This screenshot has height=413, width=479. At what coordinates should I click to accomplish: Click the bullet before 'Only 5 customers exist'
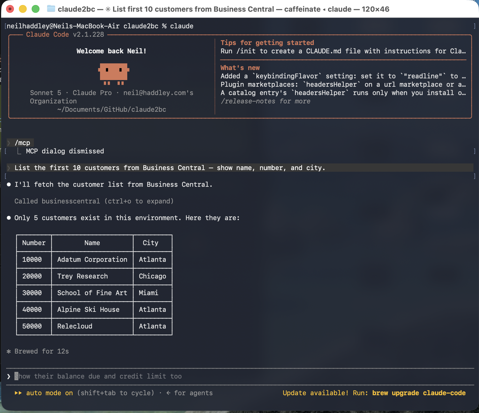pos(9,218)
